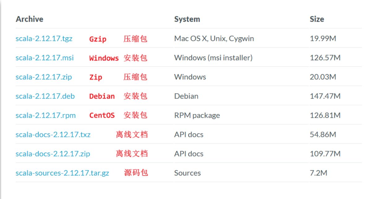Viewport: 368px width, 199px height.
Task: Click the 19.99M size value
Action: (323, 38)
